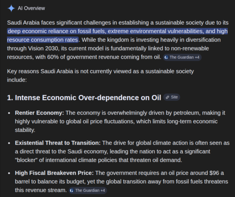Click the chain-link icon in the Site chip

(167, 97)
